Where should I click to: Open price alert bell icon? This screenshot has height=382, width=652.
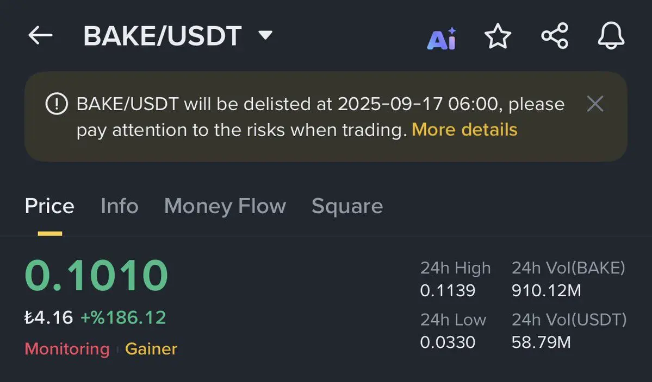[611, 36]
